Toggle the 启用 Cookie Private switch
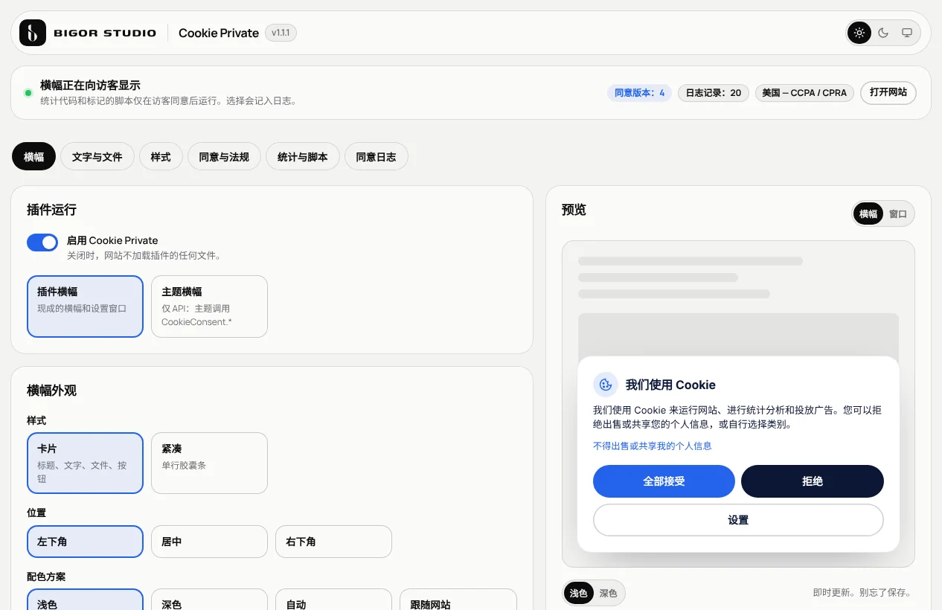 point(42,243)
